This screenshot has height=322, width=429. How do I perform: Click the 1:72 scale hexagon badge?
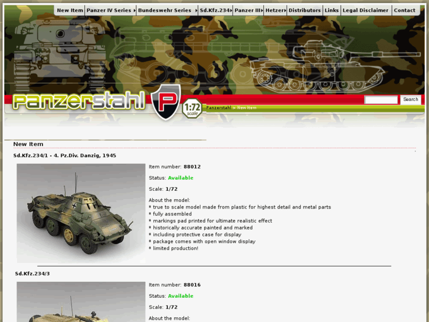192,109
